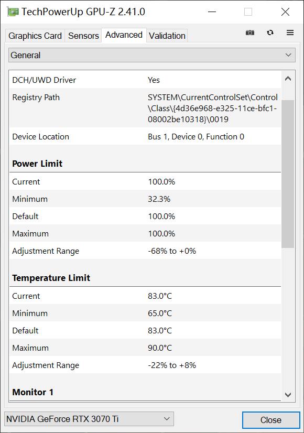Viewport: 304px width, 433px height.
Task: View the Validation tab
Action: pyautogui.click(x=167, y=35)
